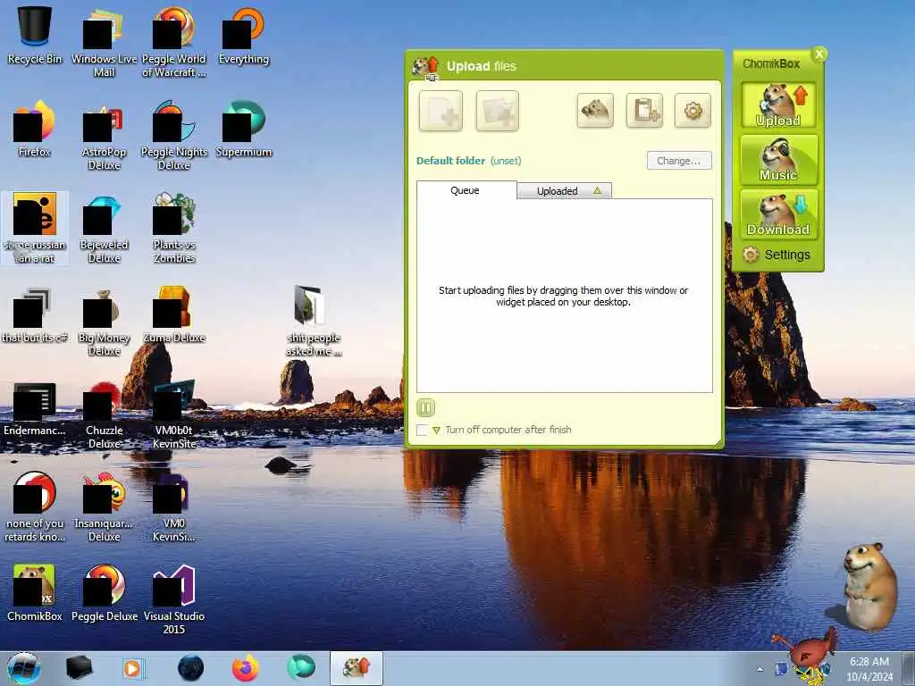Select the Windows Live Mail desktop icon

point(104,42)
